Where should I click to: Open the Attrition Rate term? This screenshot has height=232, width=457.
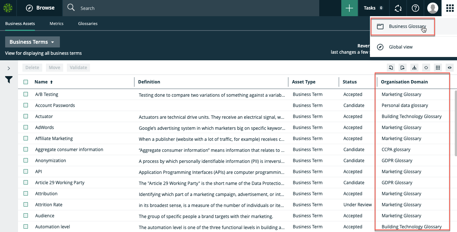tap(49, 205)
